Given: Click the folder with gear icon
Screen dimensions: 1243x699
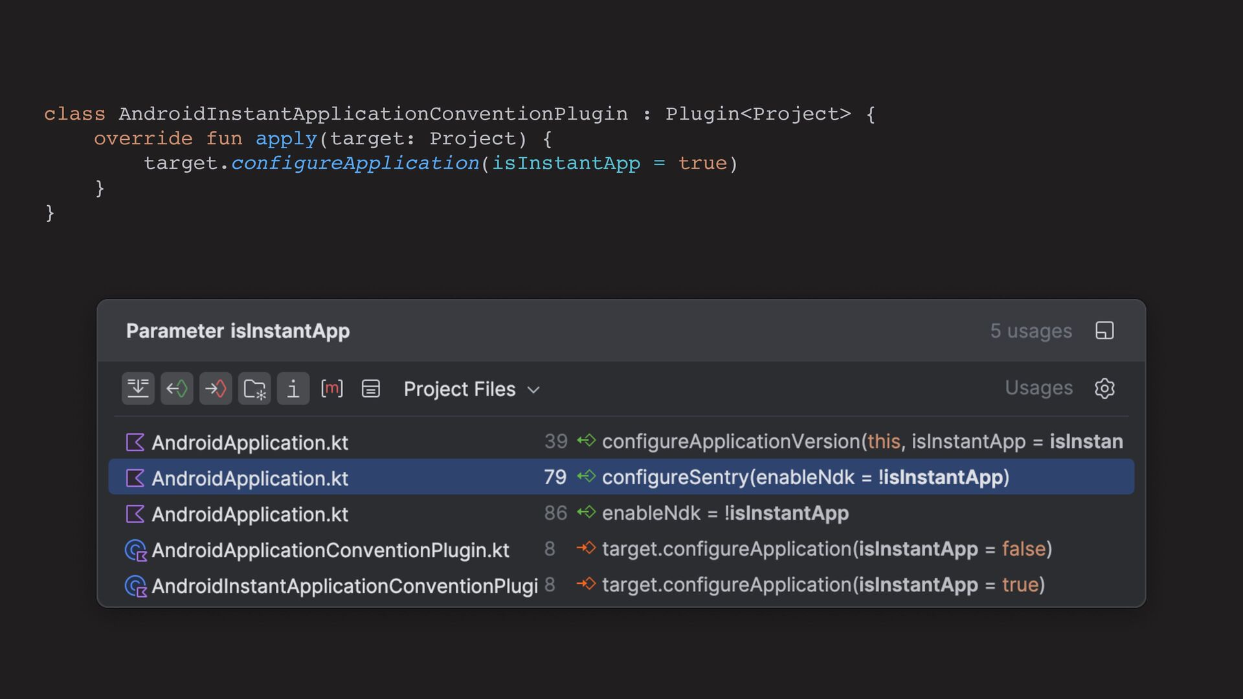Looking at the screenshot, I should (x=254, y=388).
